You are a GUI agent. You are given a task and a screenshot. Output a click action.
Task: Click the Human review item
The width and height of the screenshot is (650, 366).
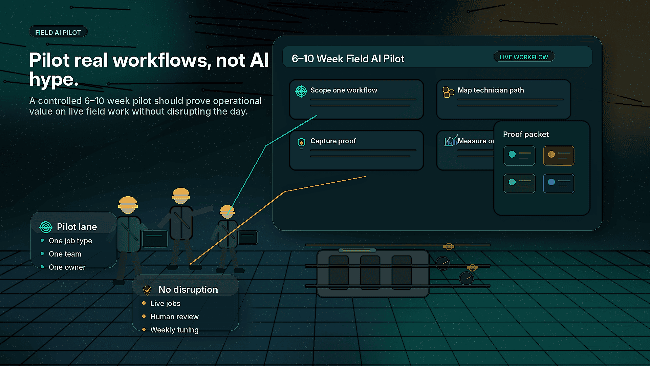point(174,317)
